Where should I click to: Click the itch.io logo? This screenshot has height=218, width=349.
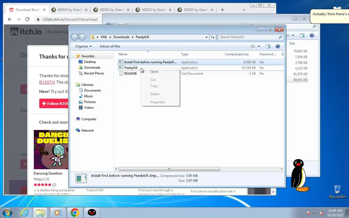tap(26, 32)
